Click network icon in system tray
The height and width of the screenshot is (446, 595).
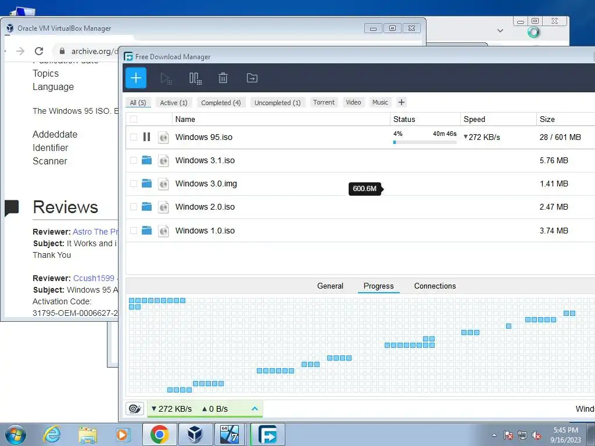point(522,435)
